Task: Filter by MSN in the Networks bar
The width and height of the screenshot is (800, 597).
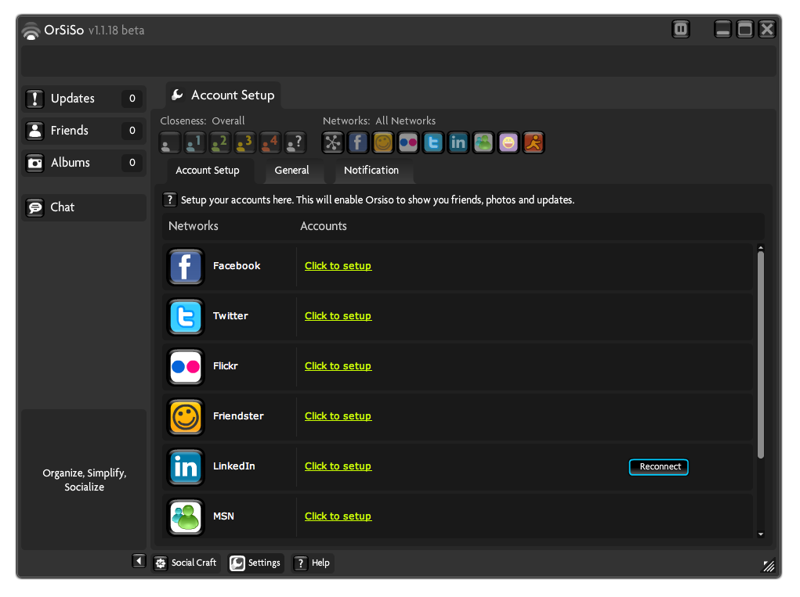Action: point(483,142)
